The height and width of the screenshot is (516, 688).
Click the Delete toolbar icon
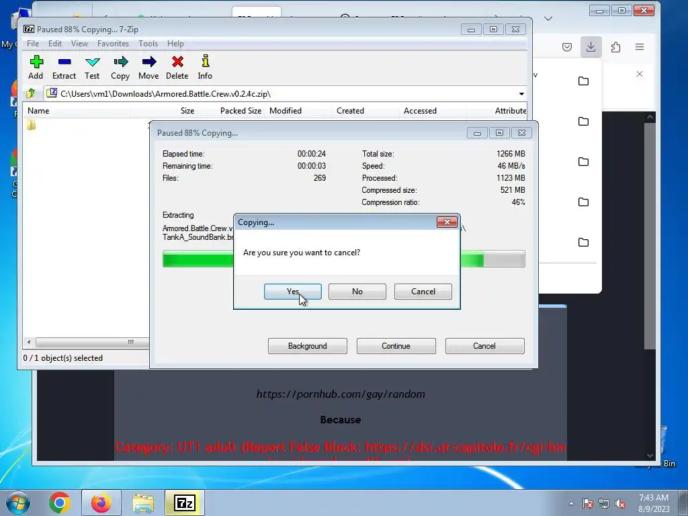[177, 67]
